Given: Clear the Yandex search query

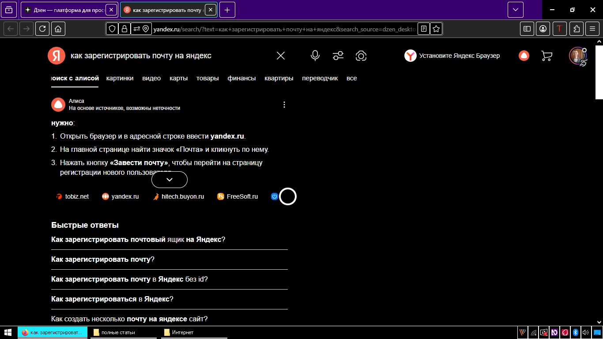Looking at the screenshot, I should tap(281, 56).
